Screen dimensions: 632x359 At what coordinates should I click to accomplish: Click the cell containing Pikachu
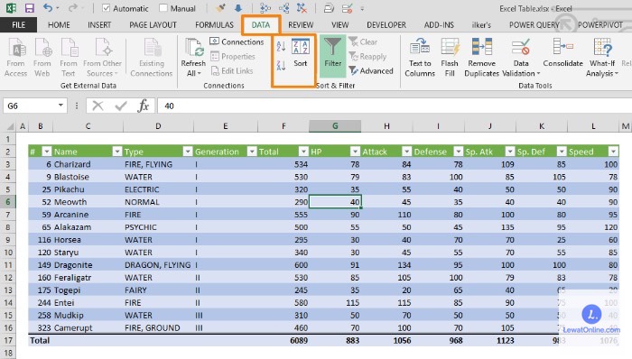(x=88, y=189)
